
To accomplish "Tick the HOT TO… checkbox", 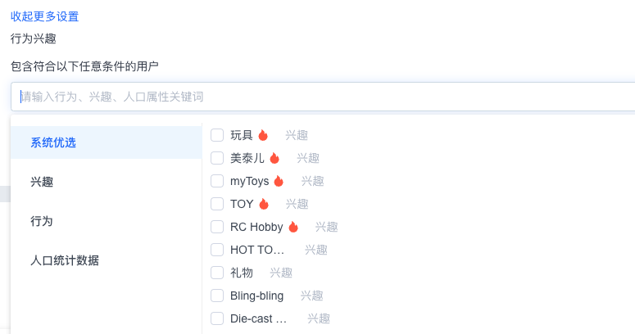I will coord(217,250).
